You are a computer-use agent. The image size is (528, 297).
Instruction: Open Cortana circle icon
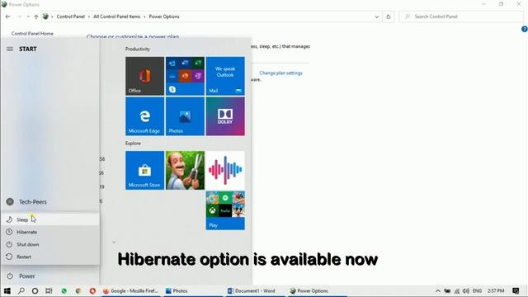35,290
